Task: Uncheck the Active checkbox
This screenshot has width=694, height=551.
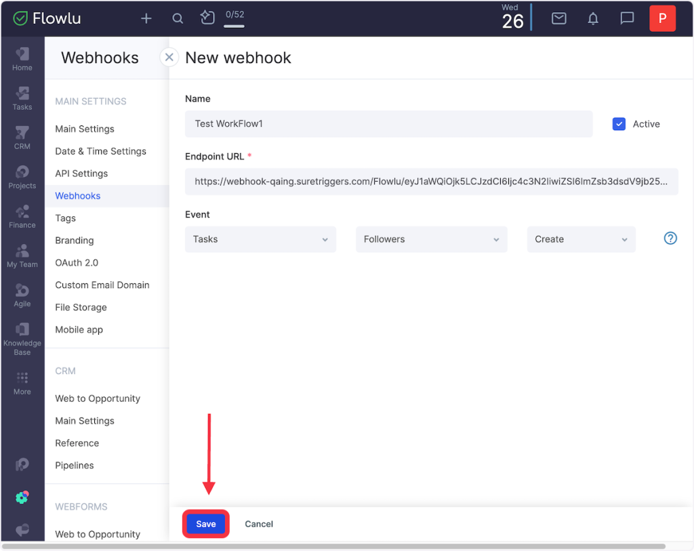Action: click(x=619, y=124)
